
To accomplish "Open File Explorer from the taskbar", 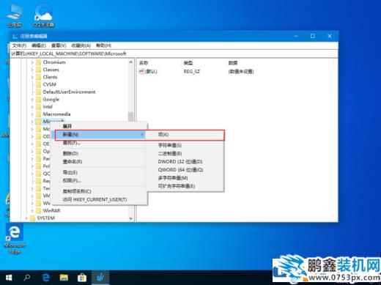I will [x=64, y=278].
